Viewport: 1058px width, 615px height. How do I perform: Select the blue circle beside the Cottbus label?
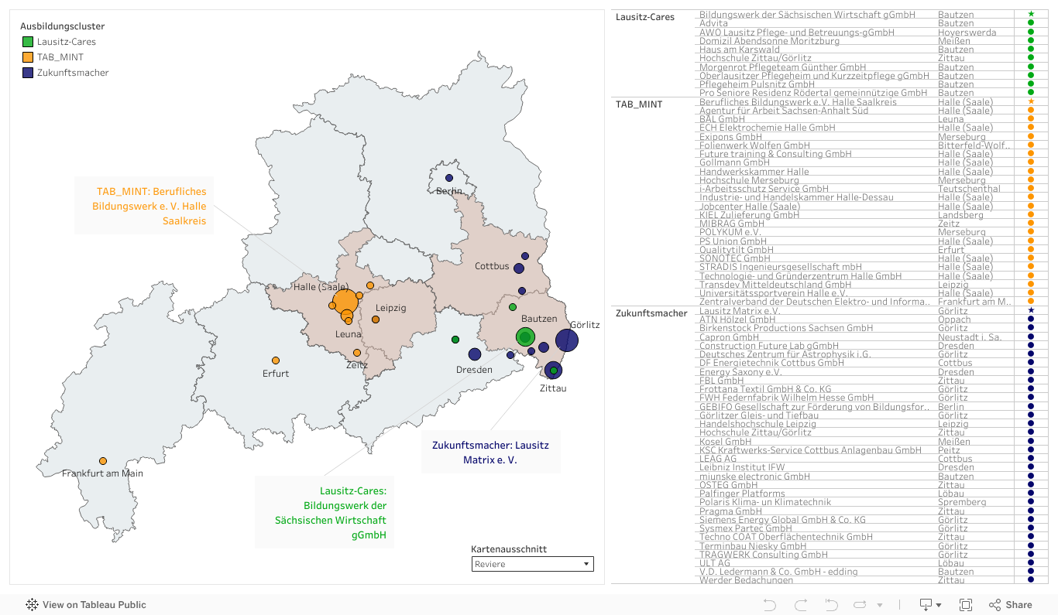[519, 268]
